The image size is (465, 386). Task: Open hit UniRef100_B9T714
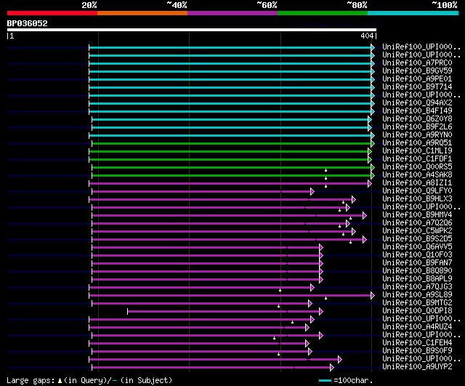[x=417, y=87]
